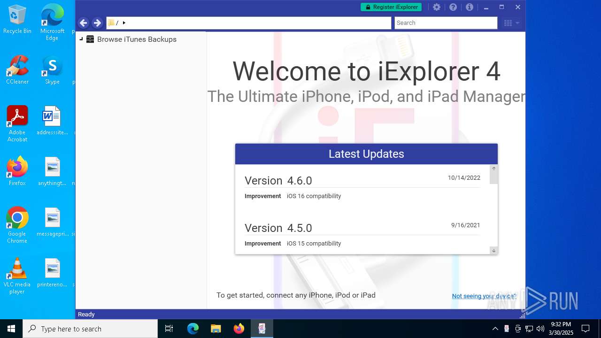Maximize the iExplorer window
Viewport: 601px width, 338px height.
[501, 7]
